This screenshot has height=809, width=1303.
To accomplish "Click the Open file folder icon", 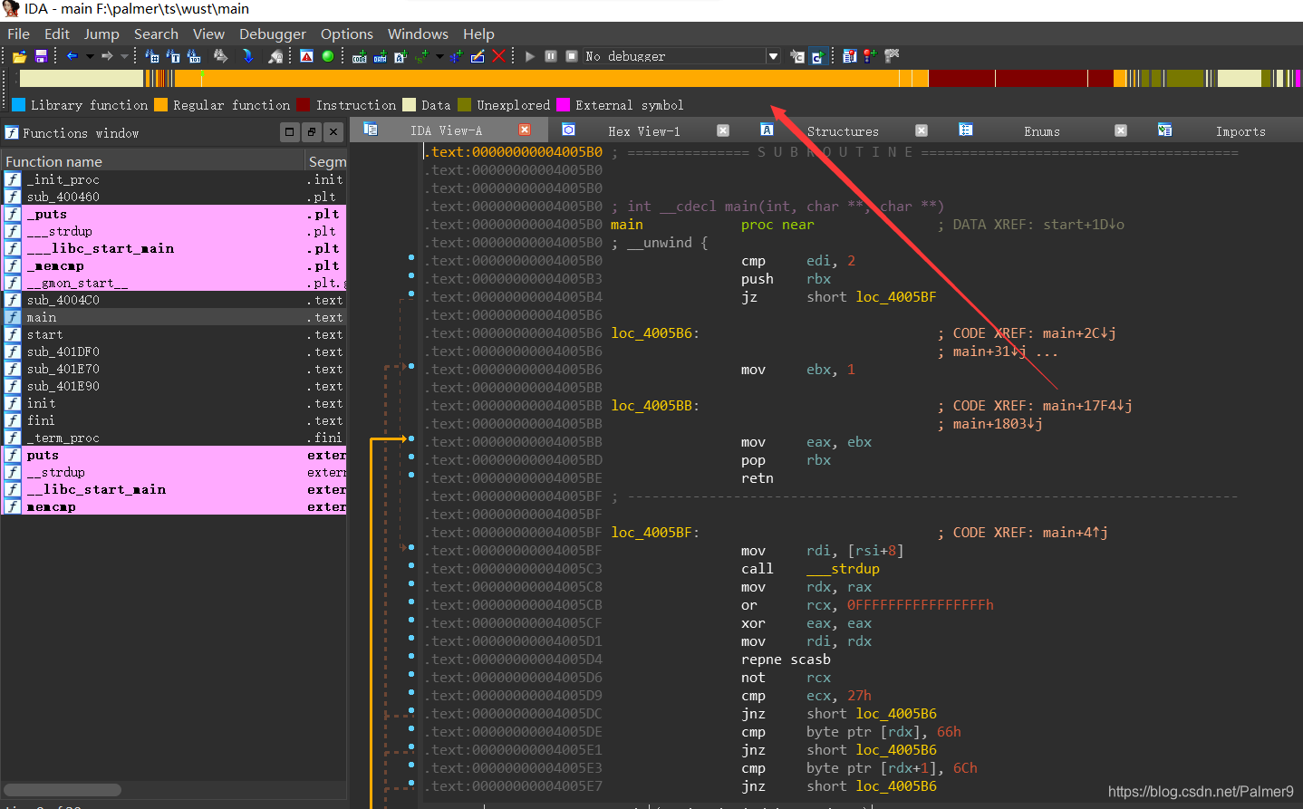I will coord(19,56).
